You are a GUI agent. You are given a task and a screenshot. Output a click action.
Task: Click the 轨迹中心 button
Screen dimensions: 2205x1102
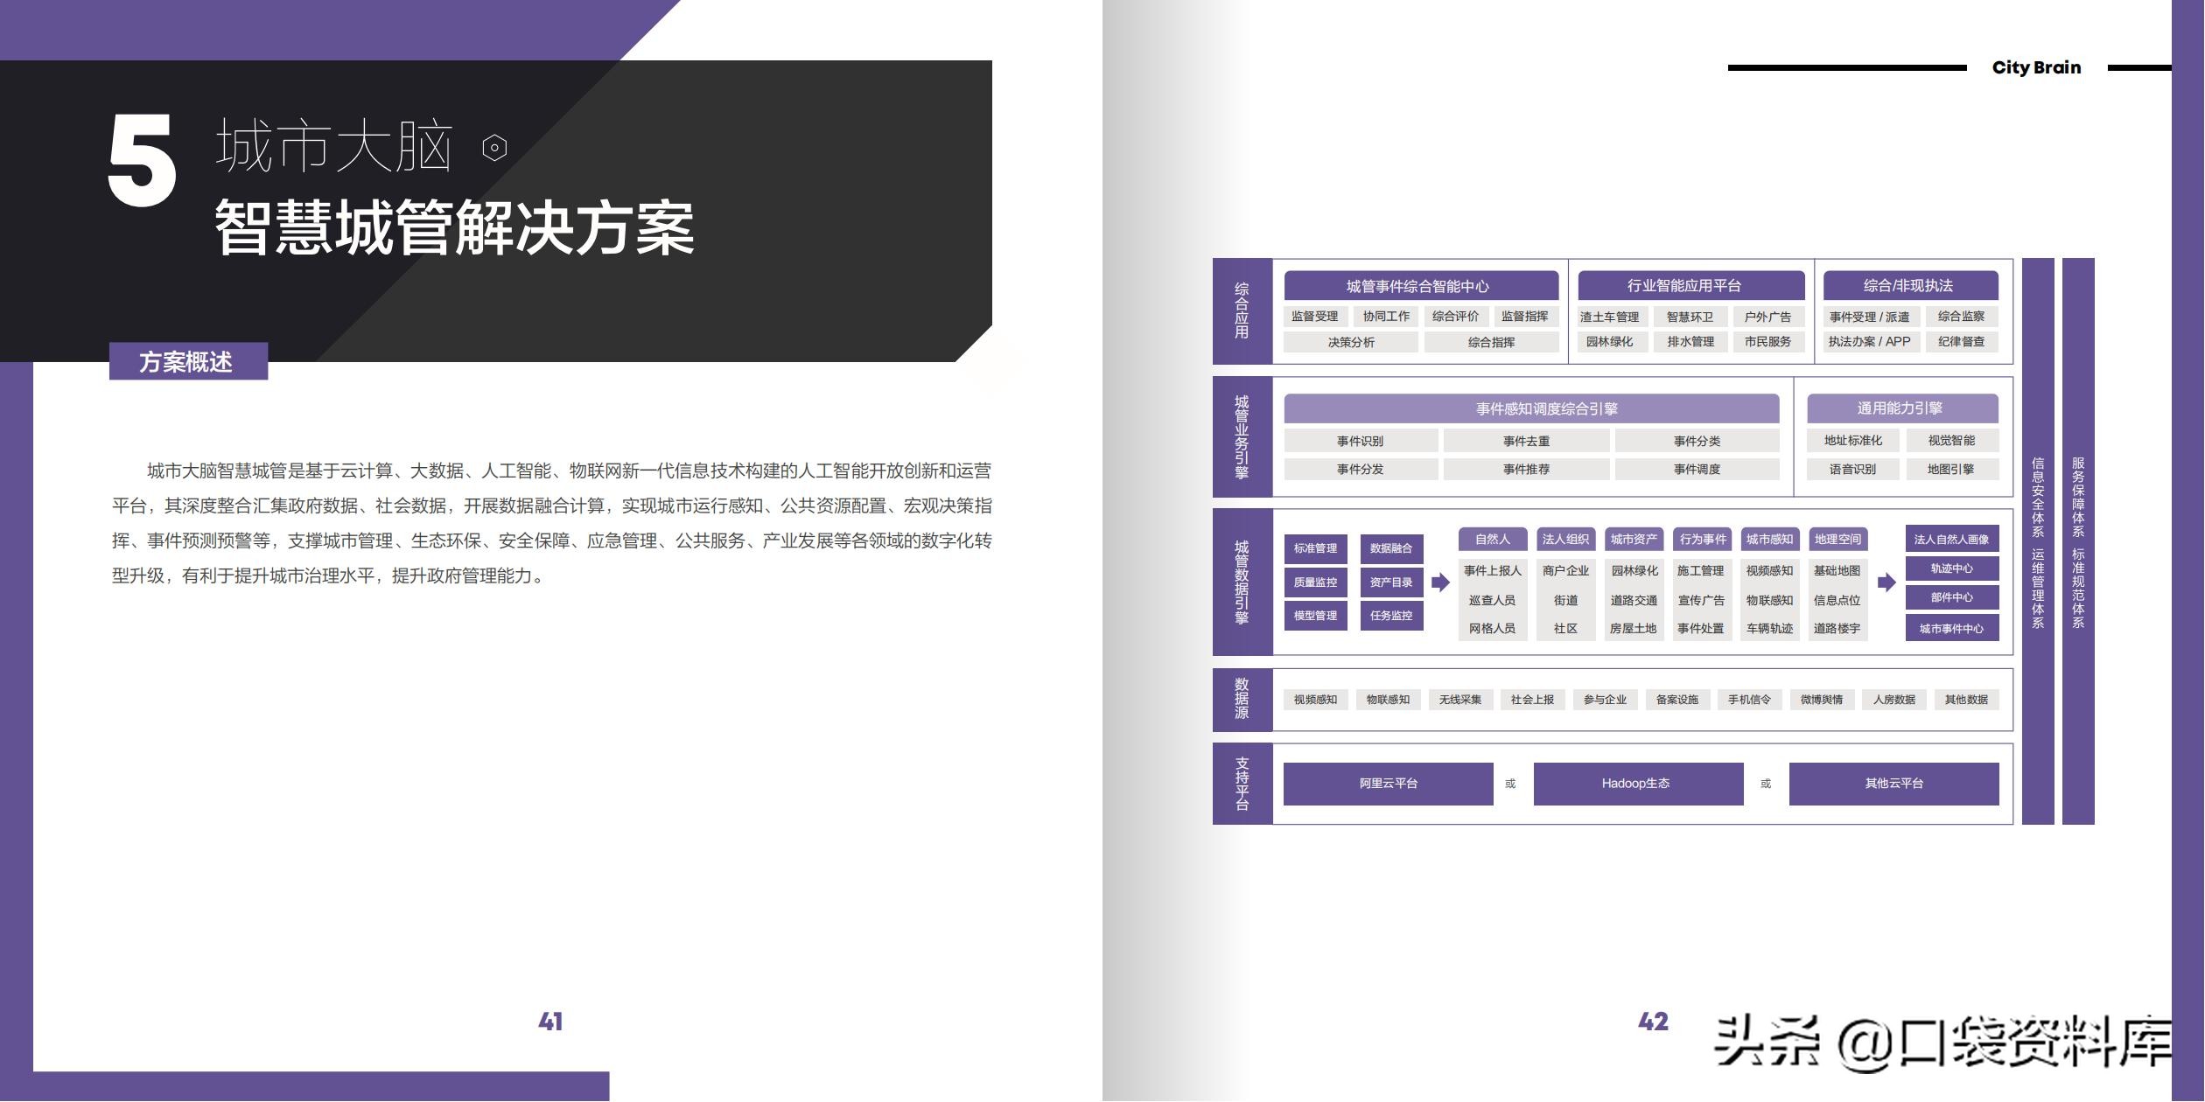tap(1952, 568)
